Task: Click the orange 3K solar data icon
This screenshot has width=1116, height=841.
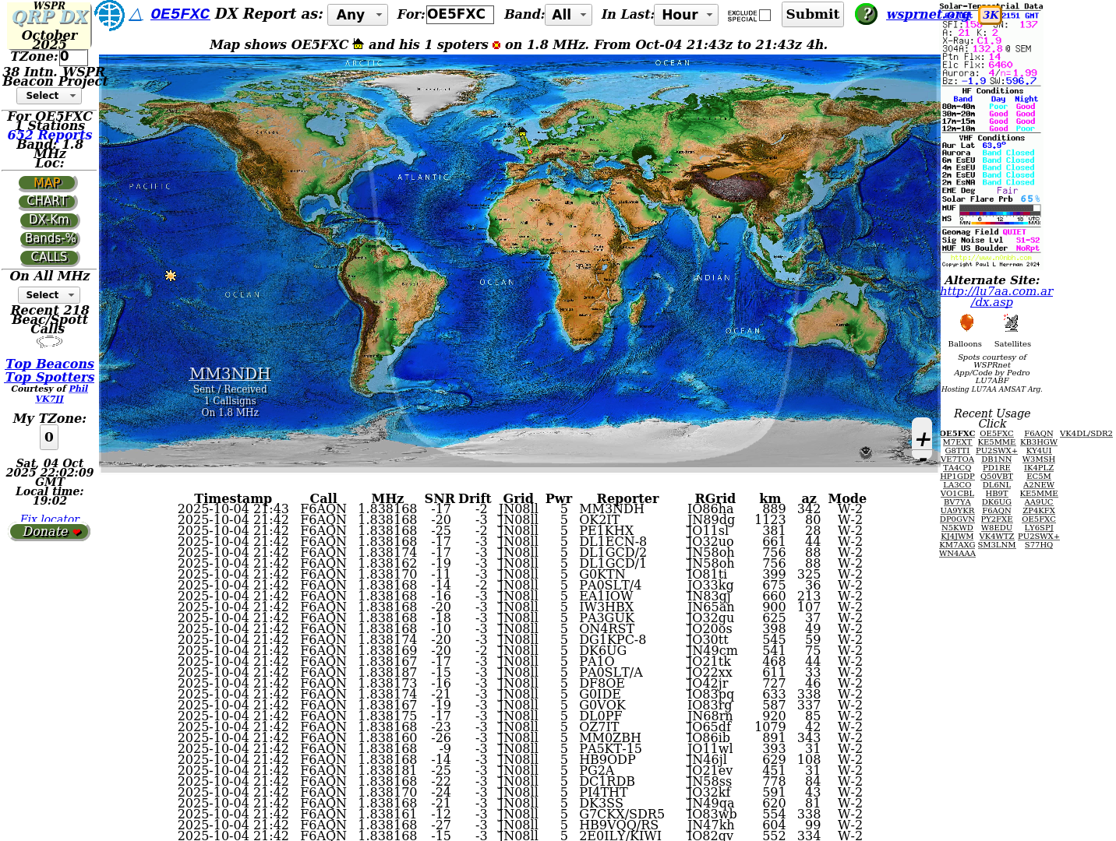Action: click(x=990, y=15)
